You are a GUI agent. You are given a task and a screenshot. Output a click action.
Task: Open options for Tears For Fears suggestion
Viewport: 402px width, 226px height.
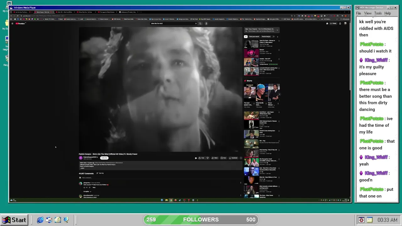[279, 41]
